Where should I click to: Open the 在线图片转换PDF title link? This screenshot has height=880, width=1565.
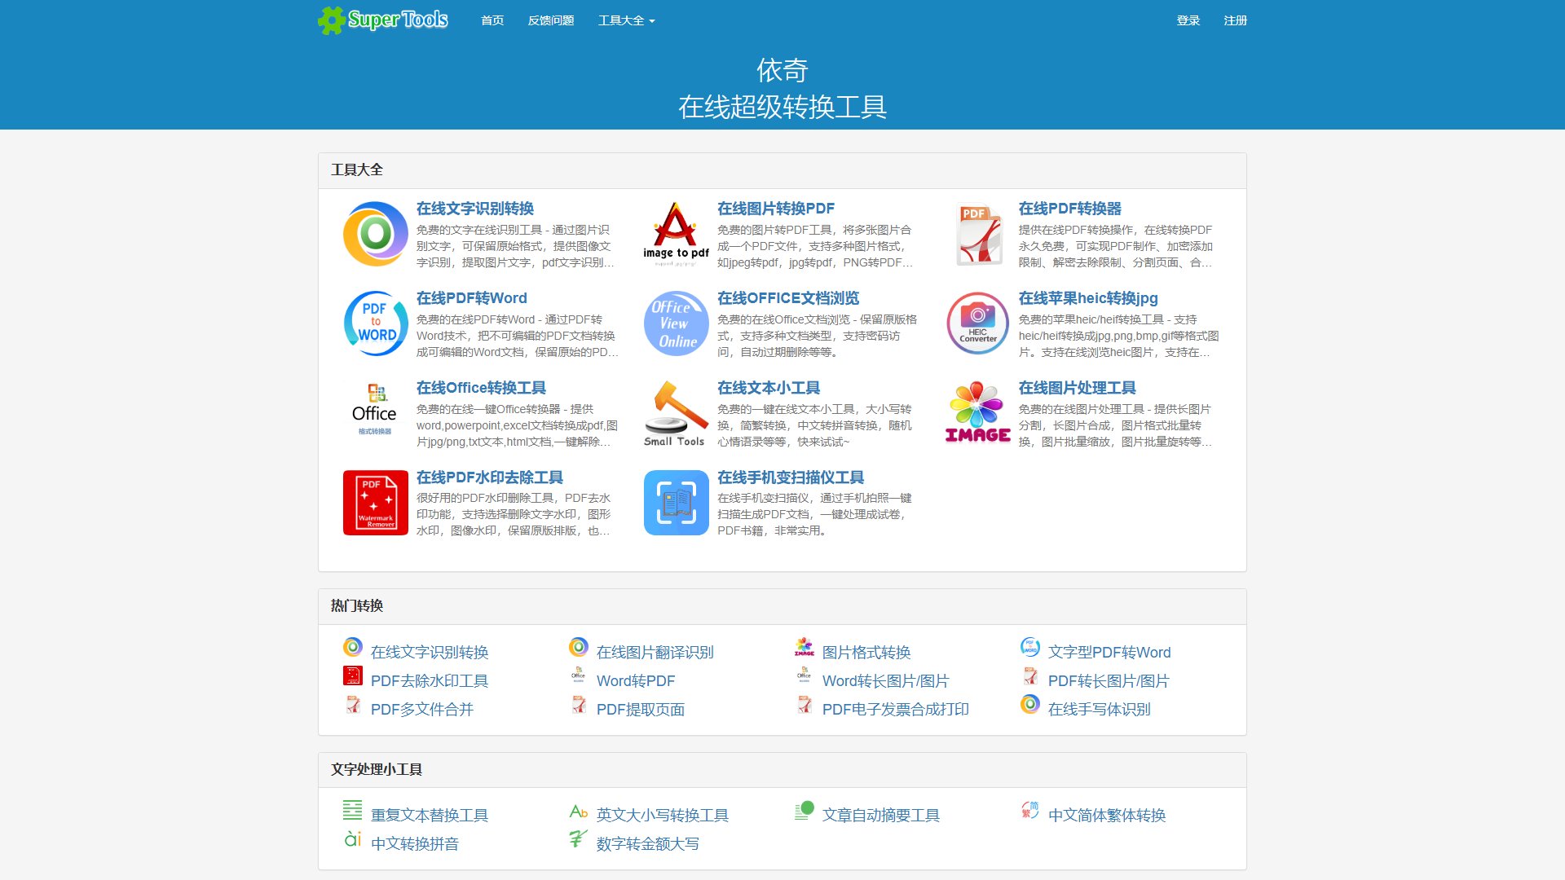tap(776, 209)
